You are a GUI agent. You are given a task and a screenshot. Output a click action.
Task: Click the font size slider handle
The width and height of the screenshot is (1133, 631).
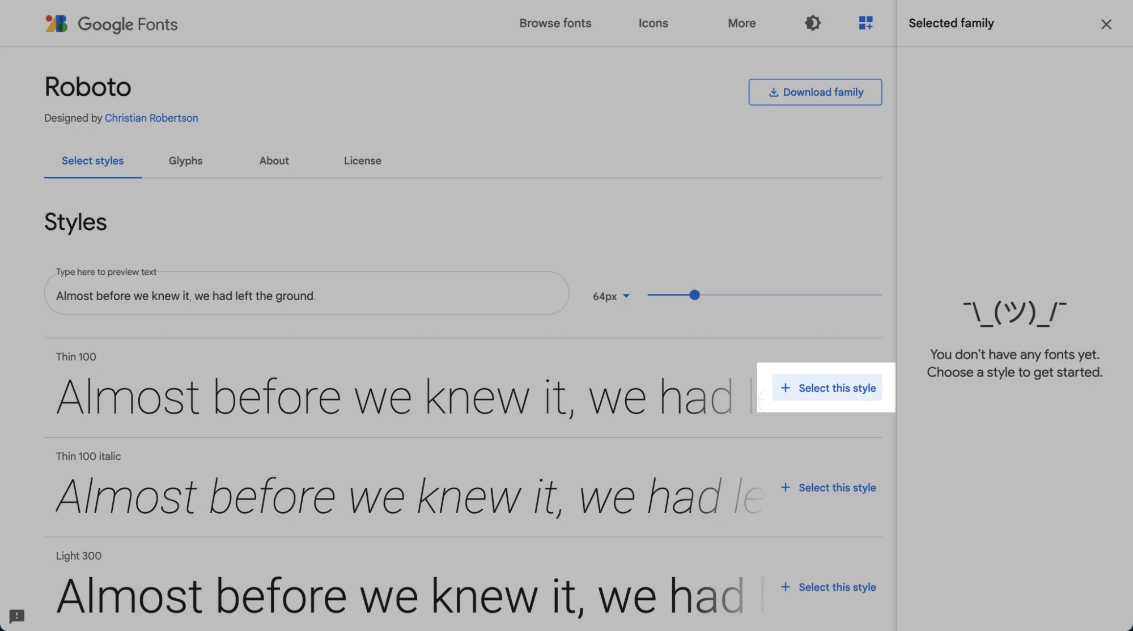694,295
